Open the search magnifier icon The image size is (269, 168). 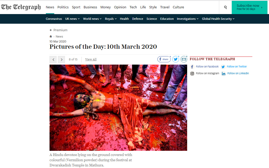[225, 7]
